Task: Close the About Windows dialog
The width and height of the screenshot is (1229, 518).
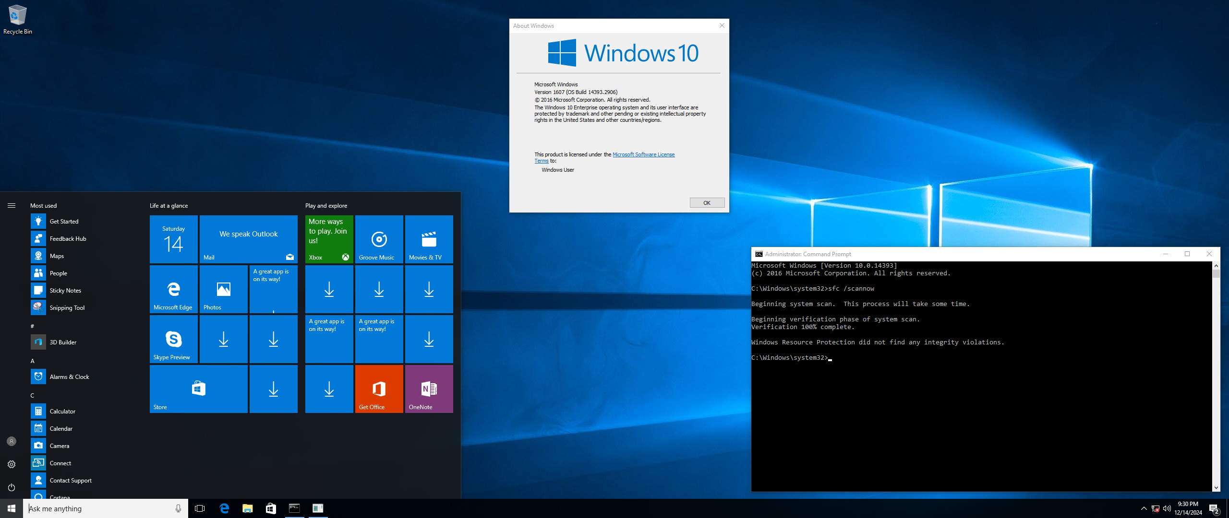Action: coord(722,26)
